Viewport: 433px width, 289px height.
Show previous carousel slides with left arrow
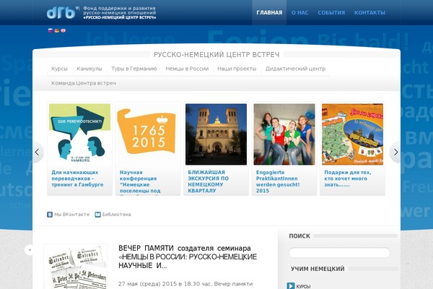[x=38, y=152]
